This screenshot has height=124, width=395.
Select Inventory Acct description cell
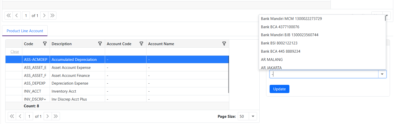tap(77, 91)
